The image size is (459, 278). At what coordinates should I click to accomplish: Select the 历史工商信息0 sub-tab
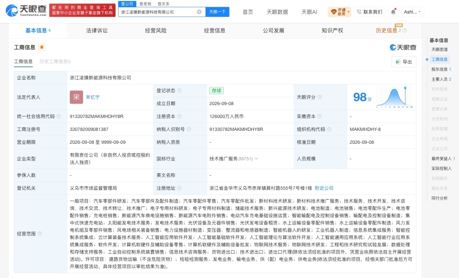click(x=55, y=62)
